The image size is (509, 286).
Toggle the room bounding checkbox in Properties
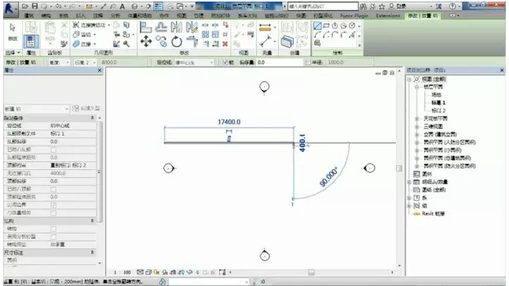click(x=53, y=205)
